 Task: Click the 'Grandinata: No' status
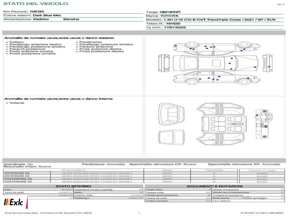click(x=18, y=164)
